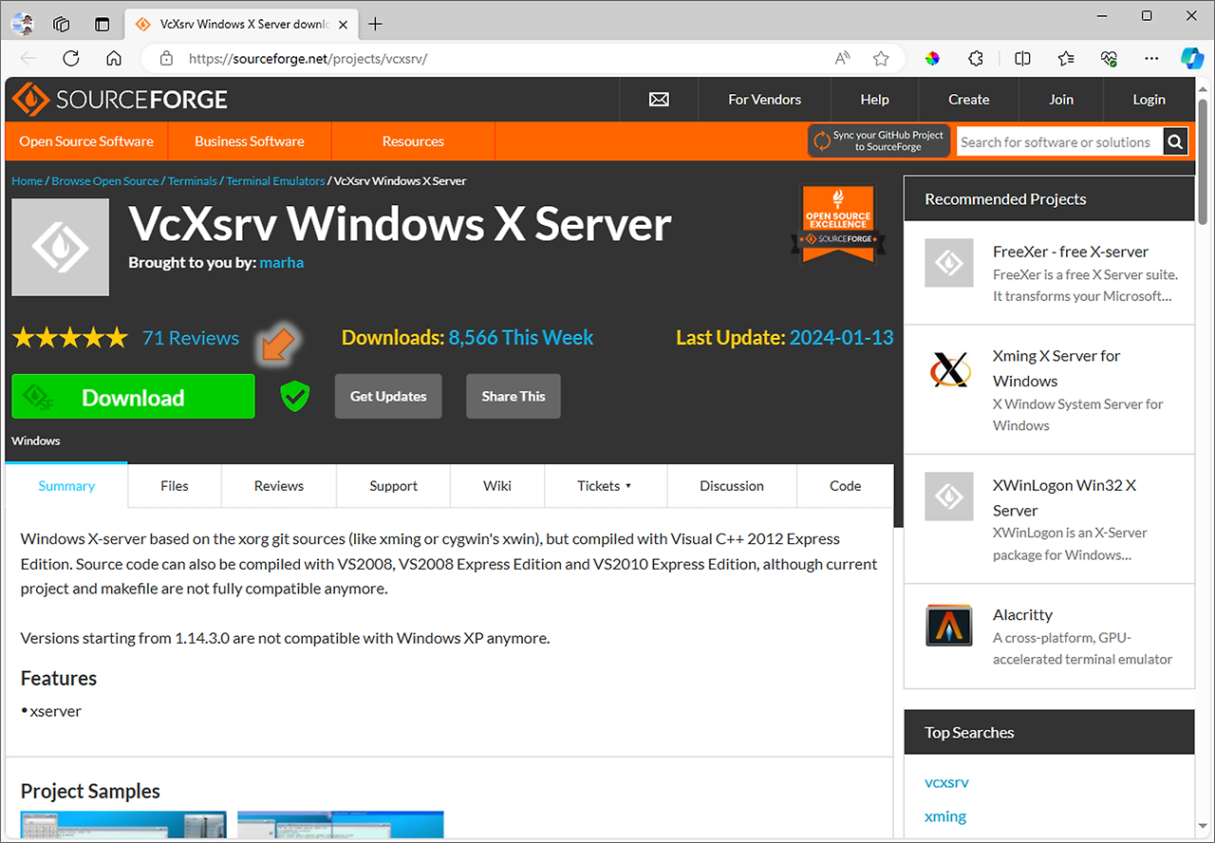Close the VcXsrv browser tab
Viewport: 1215px width, 843px height.
pos(343,24)
